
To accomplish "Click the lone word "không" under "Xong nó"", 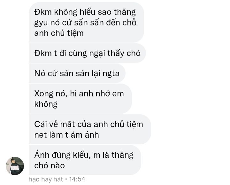I will pos(46,104).
